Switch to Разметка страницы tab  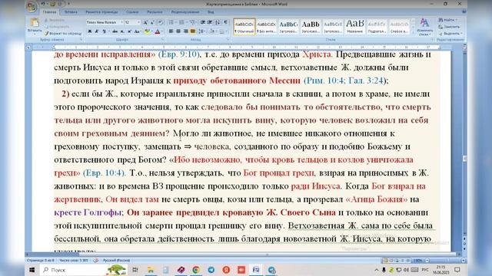pos(101,12)
